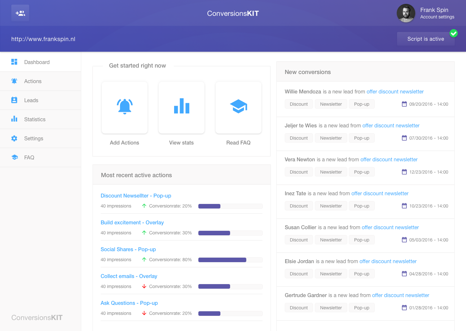The height and width of the screenshot is (331, 466).
Task: Open Statistics using the bar chart icon
Action: 14,119
